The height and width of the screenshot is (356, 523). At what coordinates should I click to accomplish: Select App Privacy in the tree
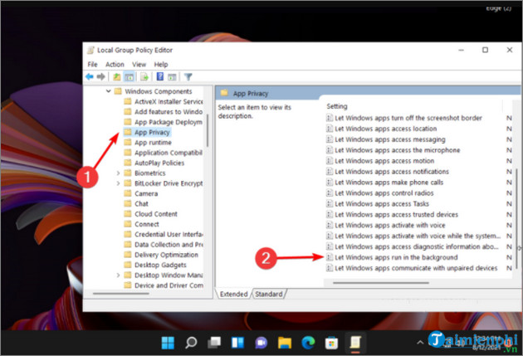pyautogui.click(x=152, y=132)
